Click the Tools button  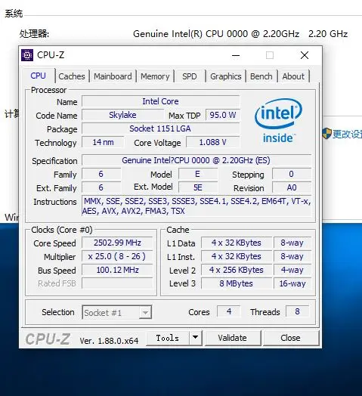pos(168,338)
